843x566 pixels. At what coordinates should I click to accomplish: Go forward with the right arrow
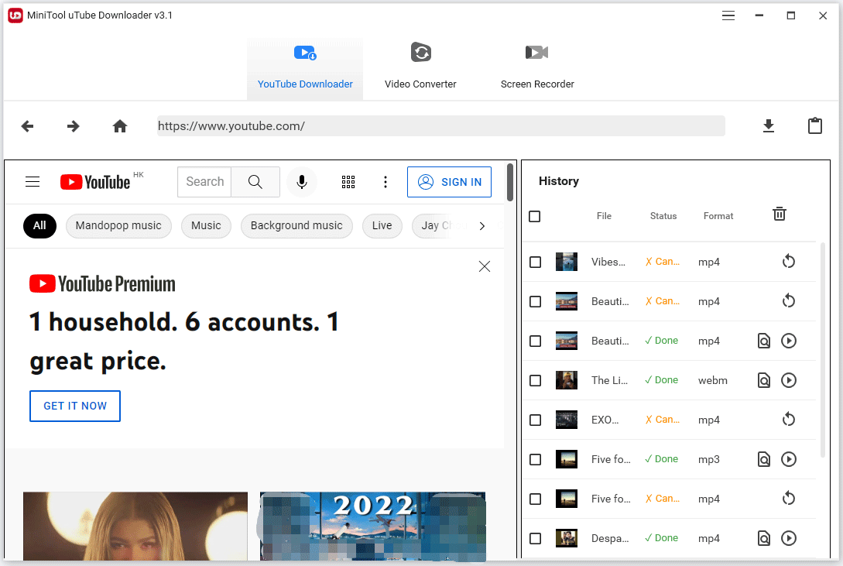click(73, 126)
